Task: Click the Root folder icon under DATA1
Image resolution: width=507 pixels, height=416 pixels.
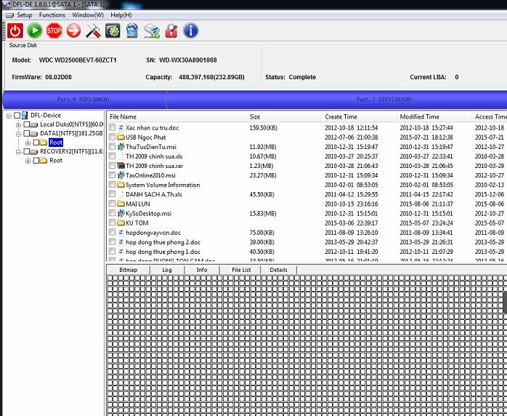Action: [x=44, y=143]
